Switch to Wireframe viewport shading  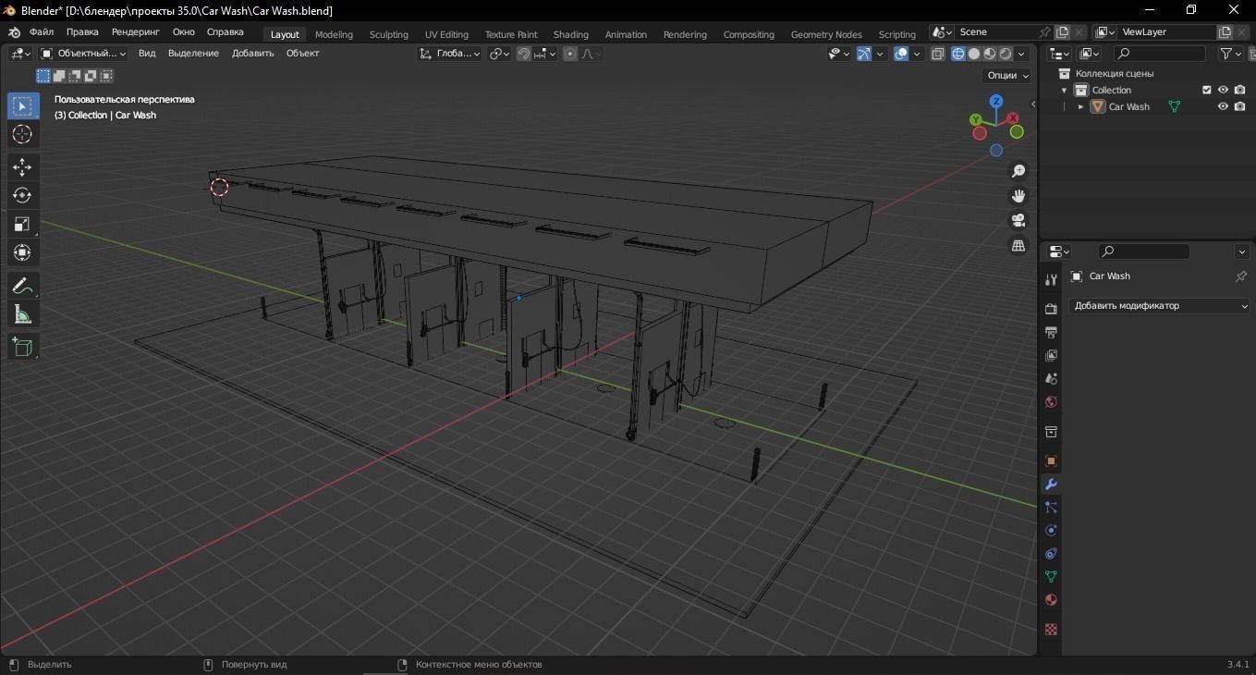[x=957, y=54]
